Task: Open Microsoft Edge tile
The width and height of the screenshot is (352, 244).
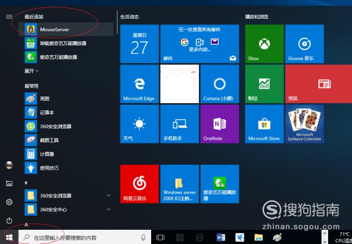Action: (x=139, y=84)
